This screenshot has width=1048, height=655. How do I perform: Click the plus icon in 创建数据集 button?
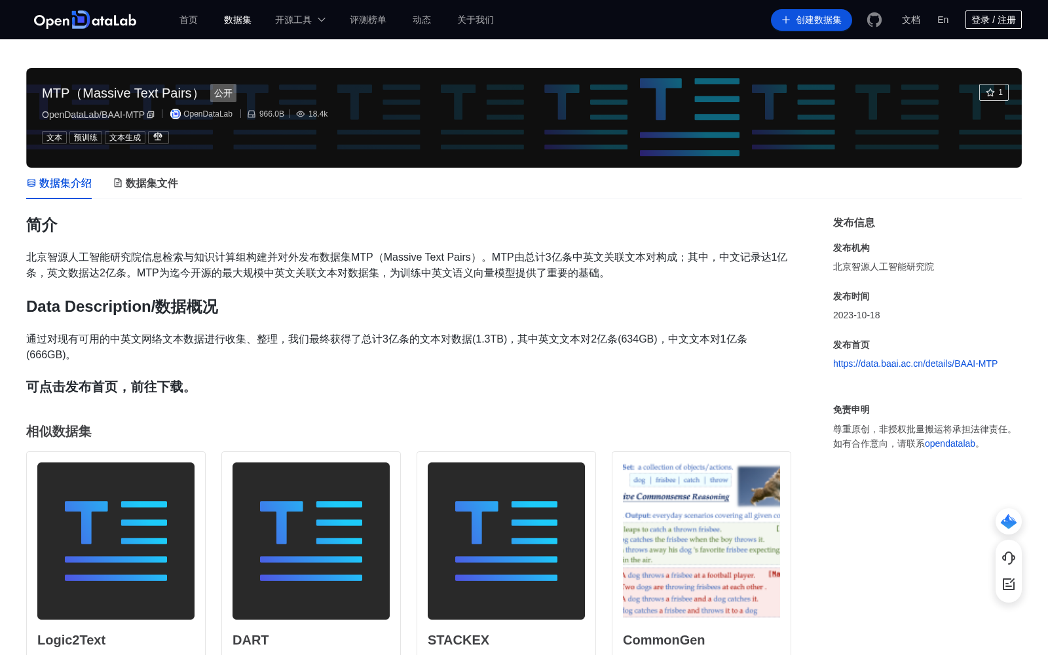786,20
